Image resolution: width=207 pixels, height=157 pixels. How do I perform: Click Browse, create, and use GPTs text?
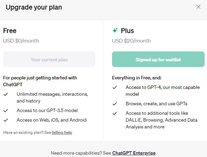pyautogui.click(x=157, y=104)
